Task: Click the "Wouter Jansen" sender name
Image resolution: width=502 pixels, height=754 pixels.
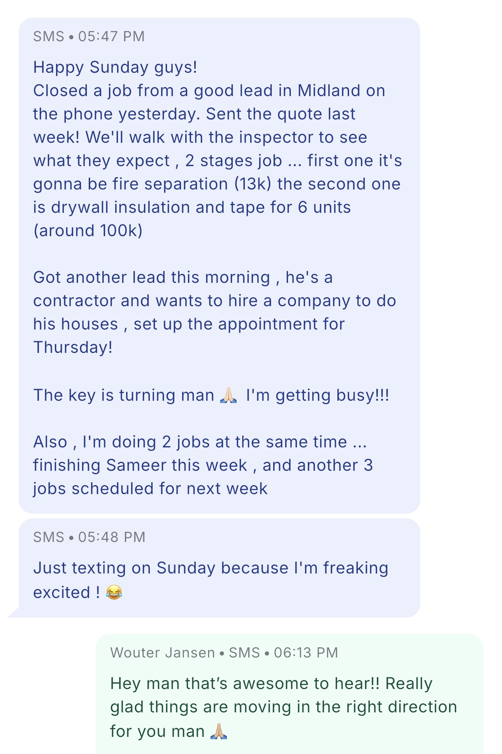Action: 162,652
